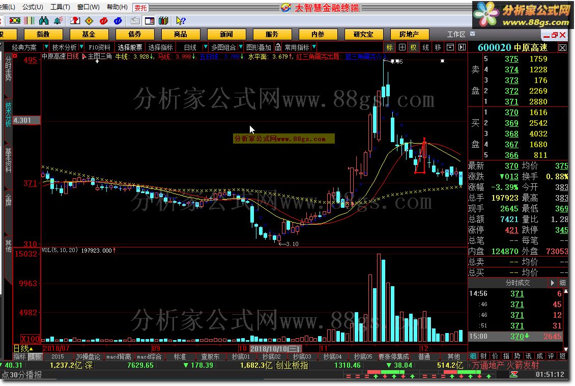Click the window layout toolbar icon
Viewport: 575px width, 386px height.
click(150, 20)
